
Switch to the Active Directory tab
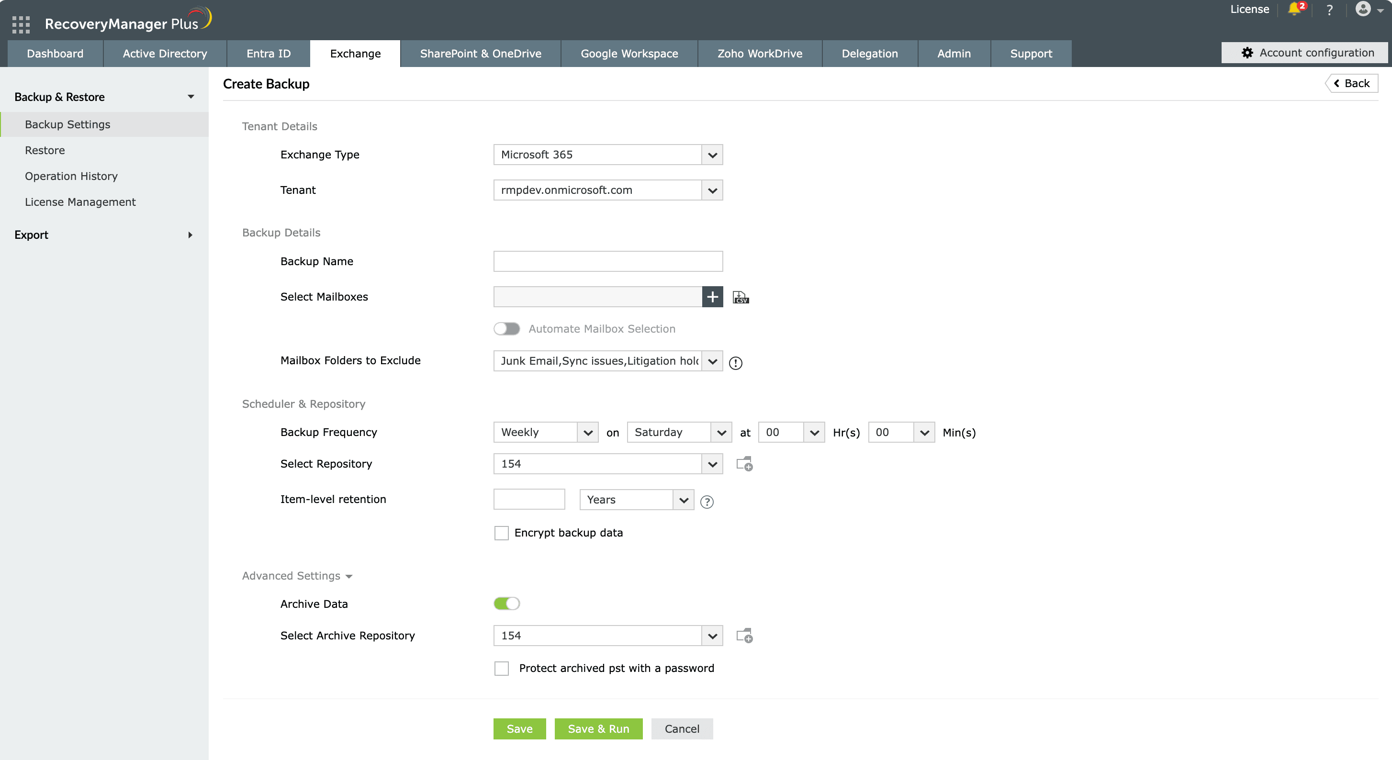coord(164,54)
